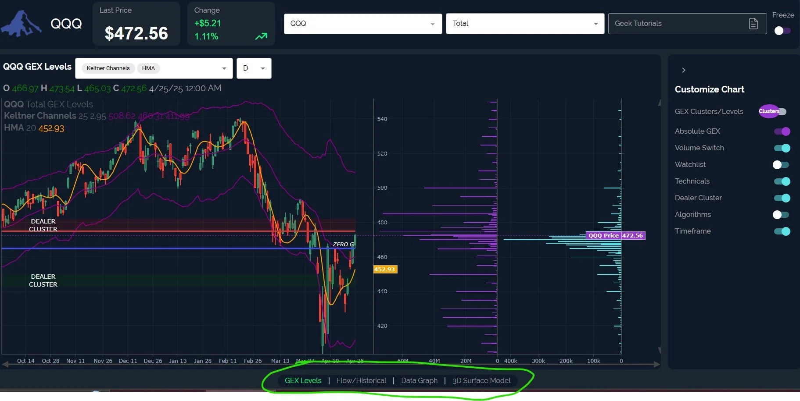The width and height of the screenshot is (800, 401).
Task: Click the green upward trend arrow icon
Action: [x=261, y=37]
